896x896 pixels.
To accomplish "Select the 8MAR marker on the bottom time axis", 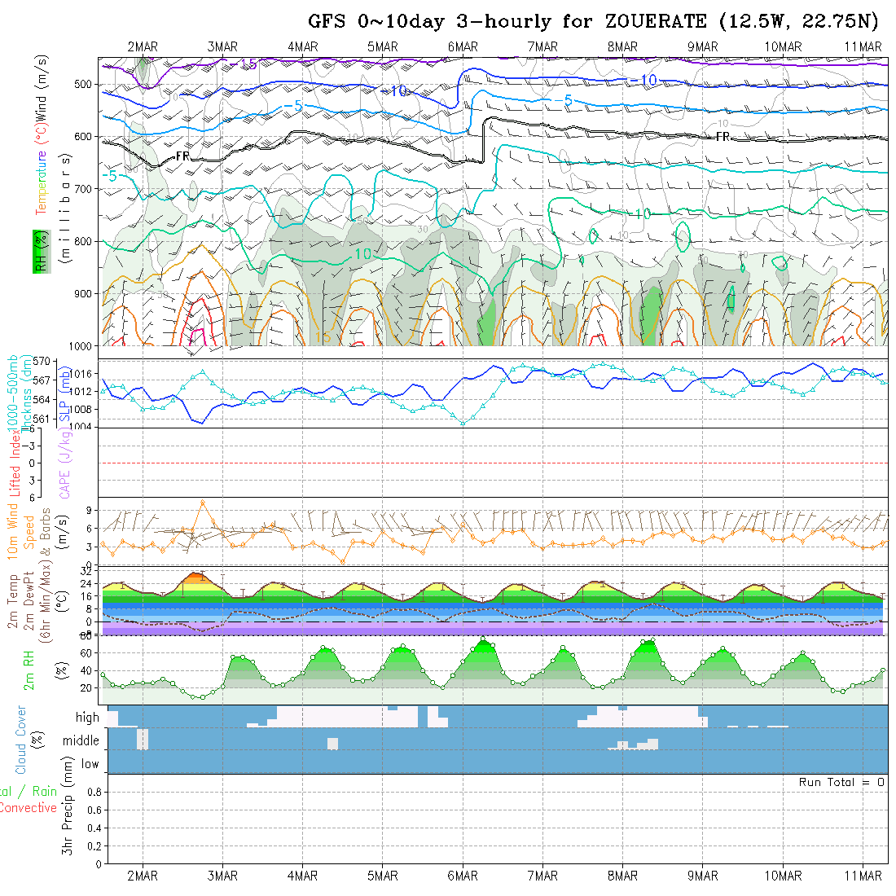I will [x=623, y=876].
